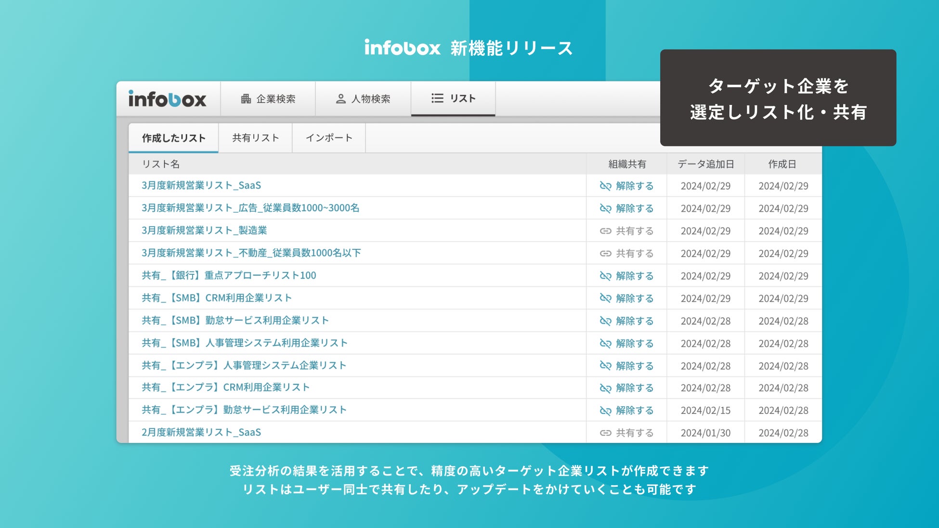The height and width of the screenshot is (528, 939).
Task: Click the person icon for 人物検索
Action: (x=340, y=99)
